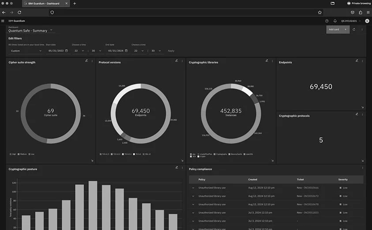
Task: Open the QS 09102401 account dropdown
Action: [351, 21]
